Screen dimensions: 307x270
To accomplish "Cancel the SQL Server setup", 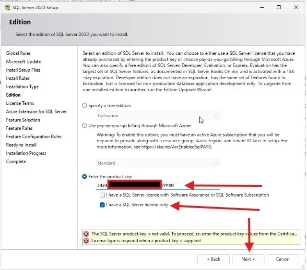I will [x=283, y=259].
